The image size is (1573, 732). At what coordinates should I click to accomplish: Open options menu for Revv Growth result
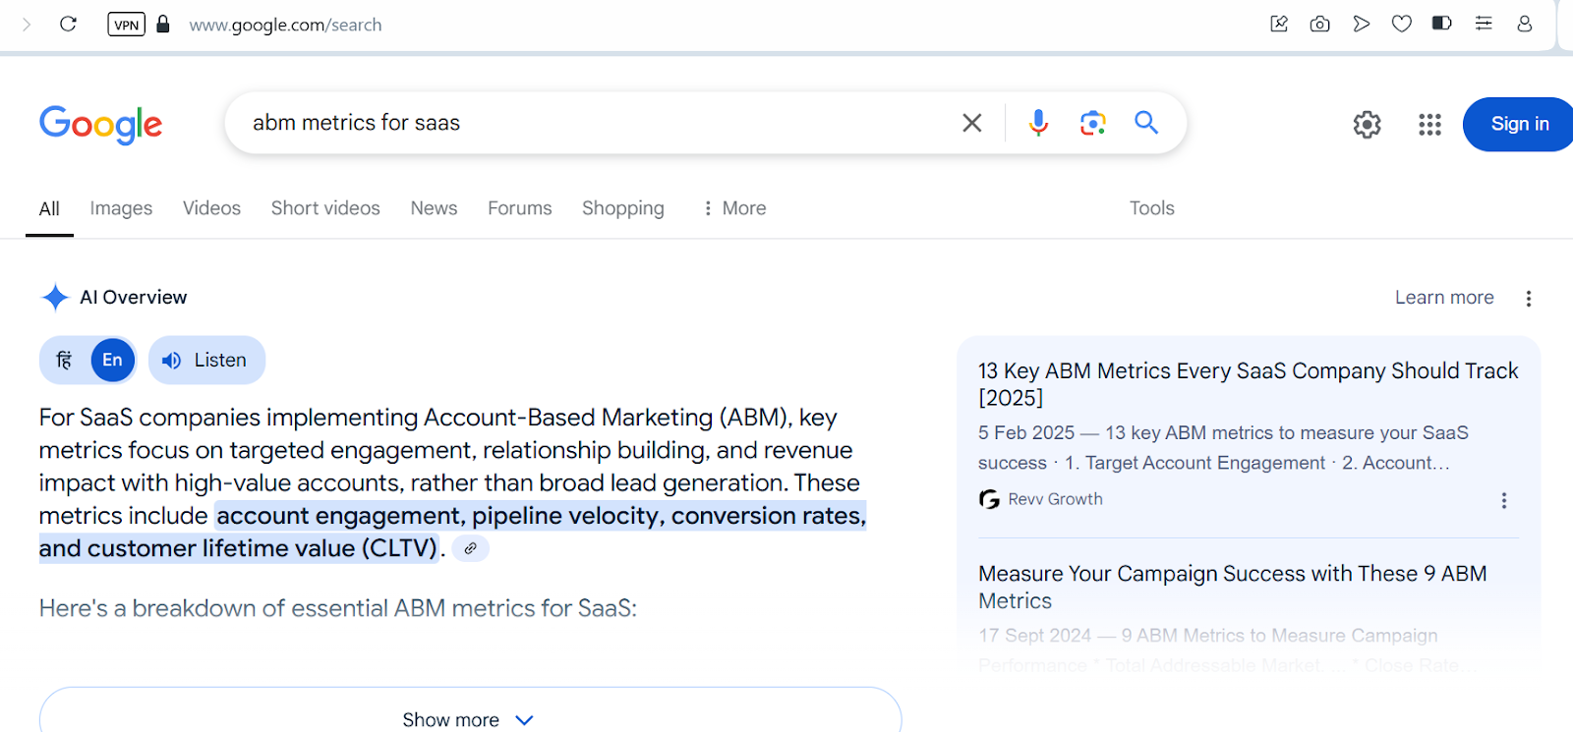pos(1503,500)
